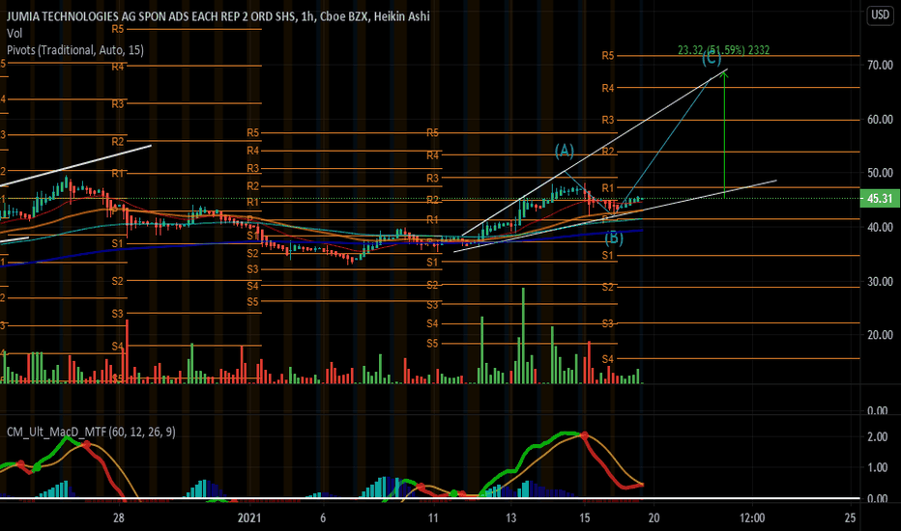Click the current price tag 45.31

pos(880,199)
